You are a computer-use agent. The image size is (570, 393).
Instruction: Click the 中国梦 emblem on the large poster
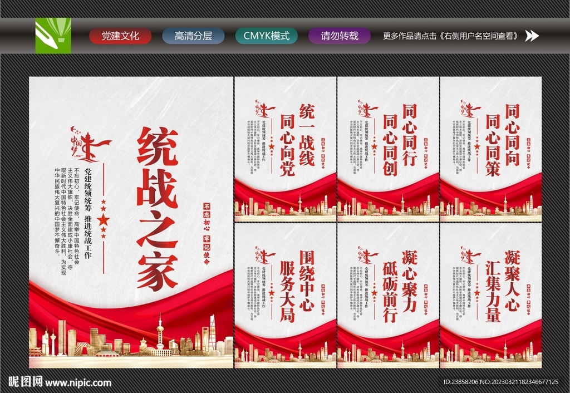pos(90,145)
